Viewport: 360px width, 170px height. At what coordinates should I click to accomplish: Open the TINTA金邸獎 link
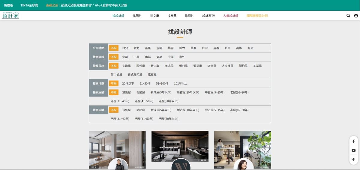point(30,5)
